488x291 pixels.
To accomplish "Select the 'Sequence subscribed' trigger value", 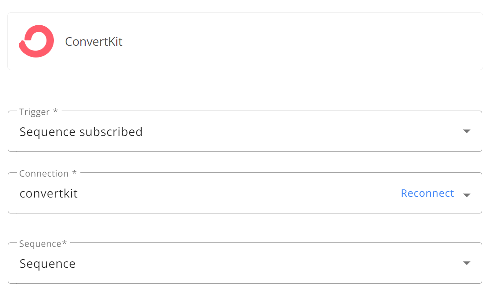I will 81,132.
